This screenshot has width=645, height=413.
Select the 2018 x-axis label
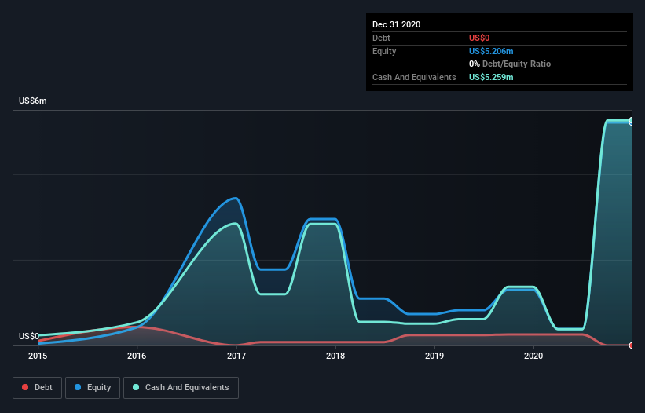tap(335, 356)
